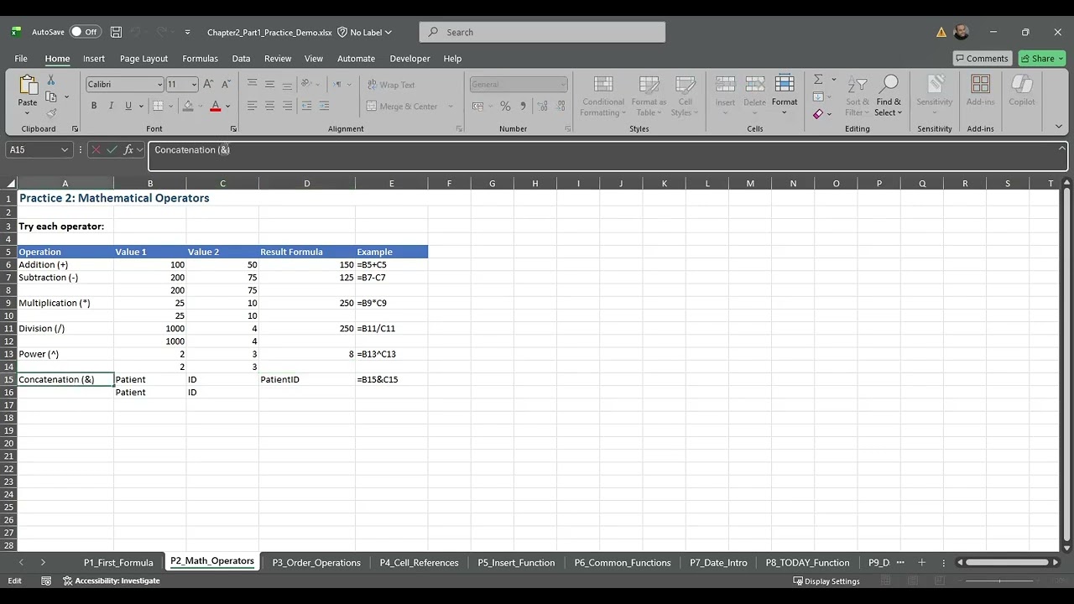Viewport: 1074px width, 604px height.
Task: Click the Copilot icon
Action: tap(1021, 84)
